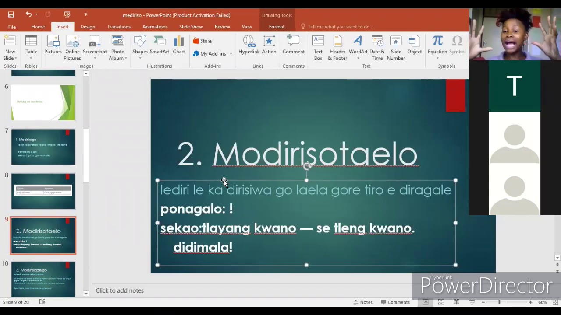561x315 pixels.
Task: Insert Slide Number
Action: [396, 48]
